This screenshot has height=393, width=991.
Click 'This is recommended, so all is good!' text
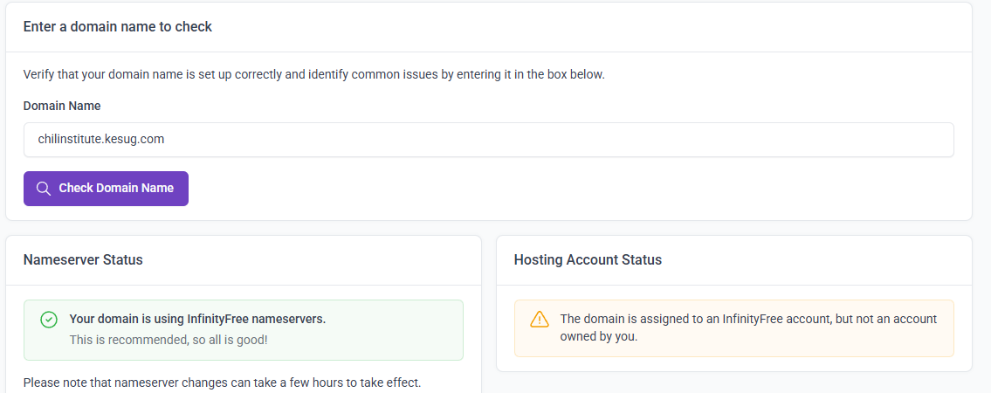point(169,339)
